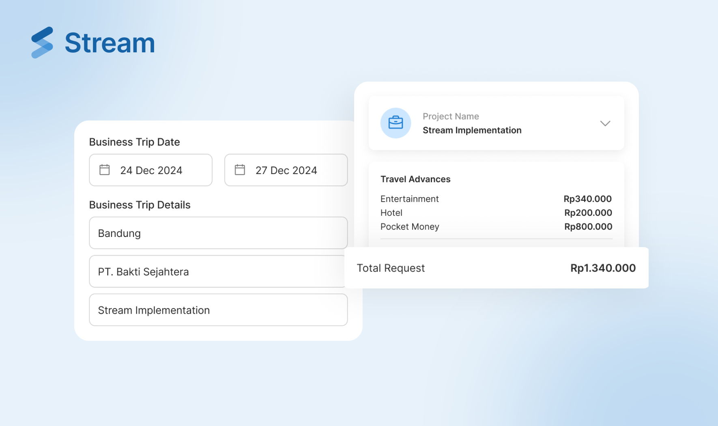The height and width of the screenshot is (426, 718).
Task: Click the Rp340.000 entertainment amount
Action: pos(587,199)
